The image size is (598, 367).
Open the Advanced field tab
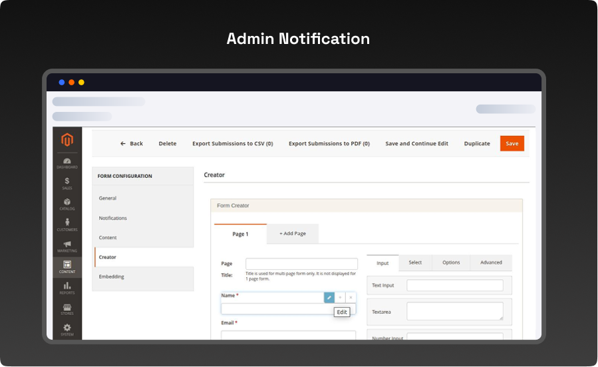coord(491,262)
